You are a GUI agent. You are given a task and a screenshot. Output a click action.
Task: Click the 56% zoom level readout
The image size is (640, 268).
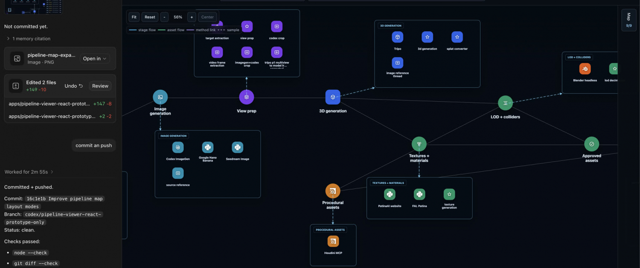point(178,17)
